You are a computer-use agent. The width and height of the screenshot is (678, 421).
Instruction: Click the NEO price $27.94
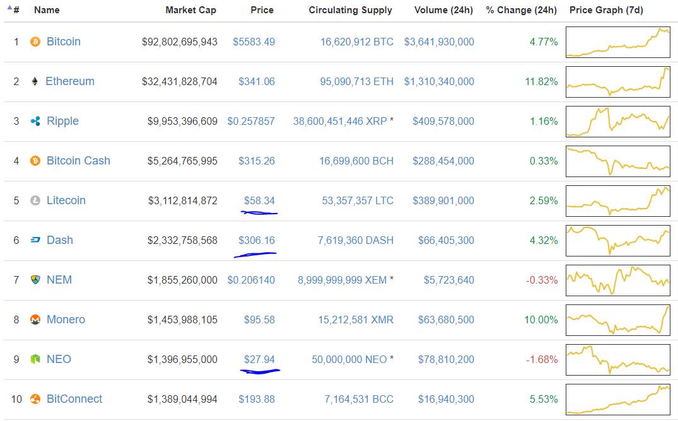259,360
